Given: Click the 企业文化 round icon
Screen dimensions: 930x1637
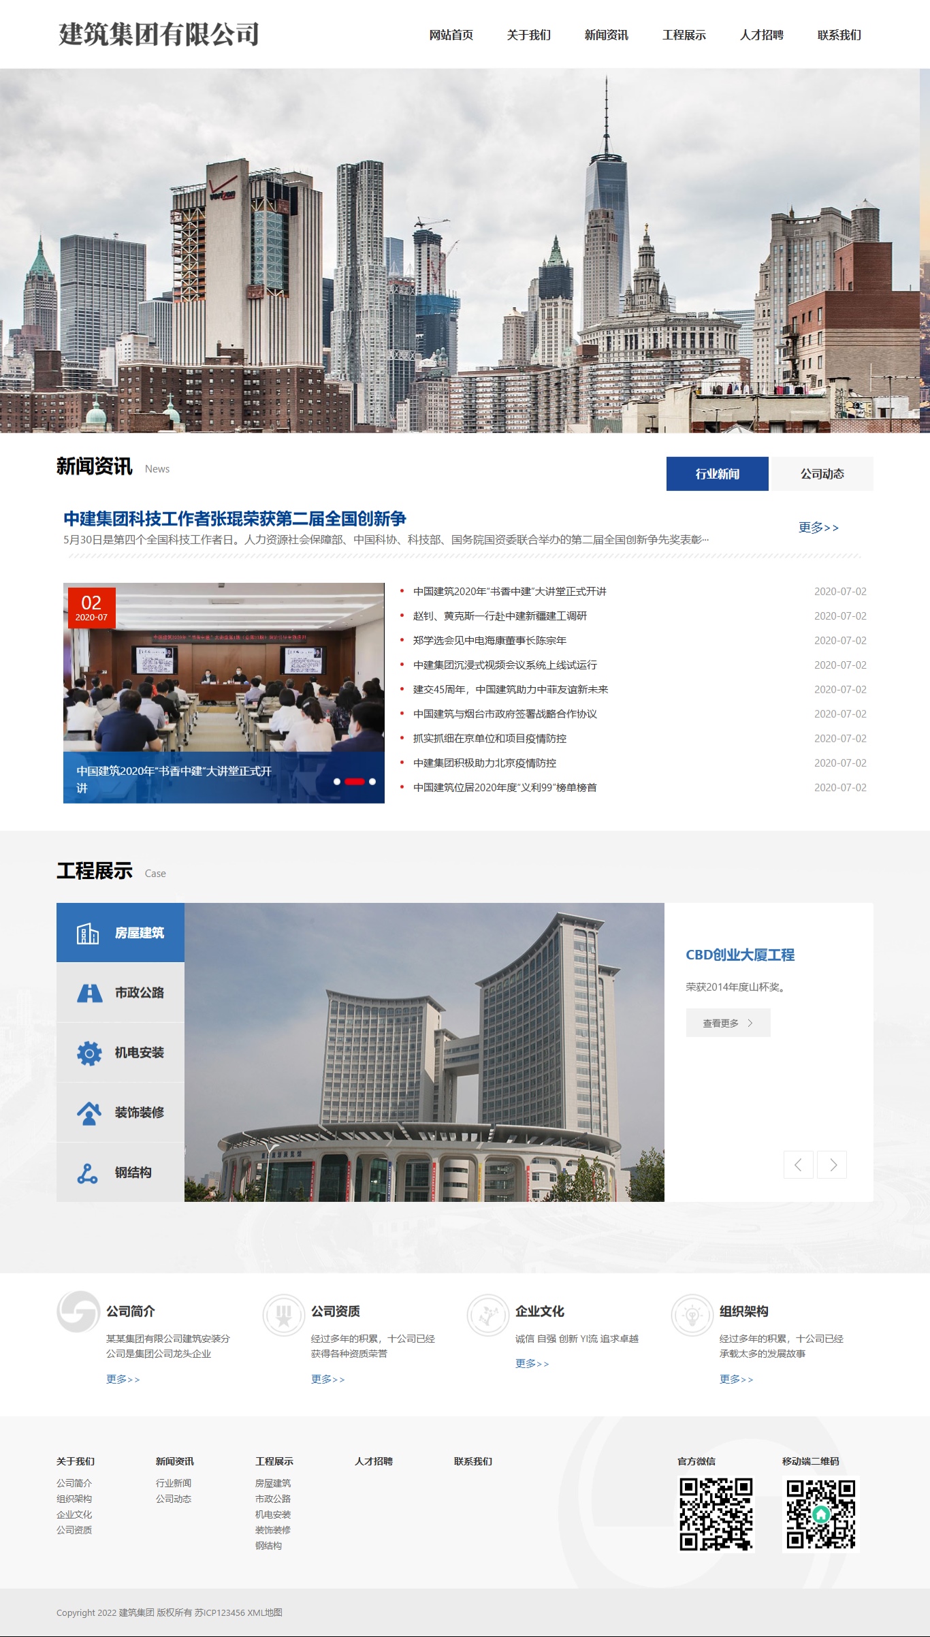Looking at the screenshot, I should coord(487,1316).
